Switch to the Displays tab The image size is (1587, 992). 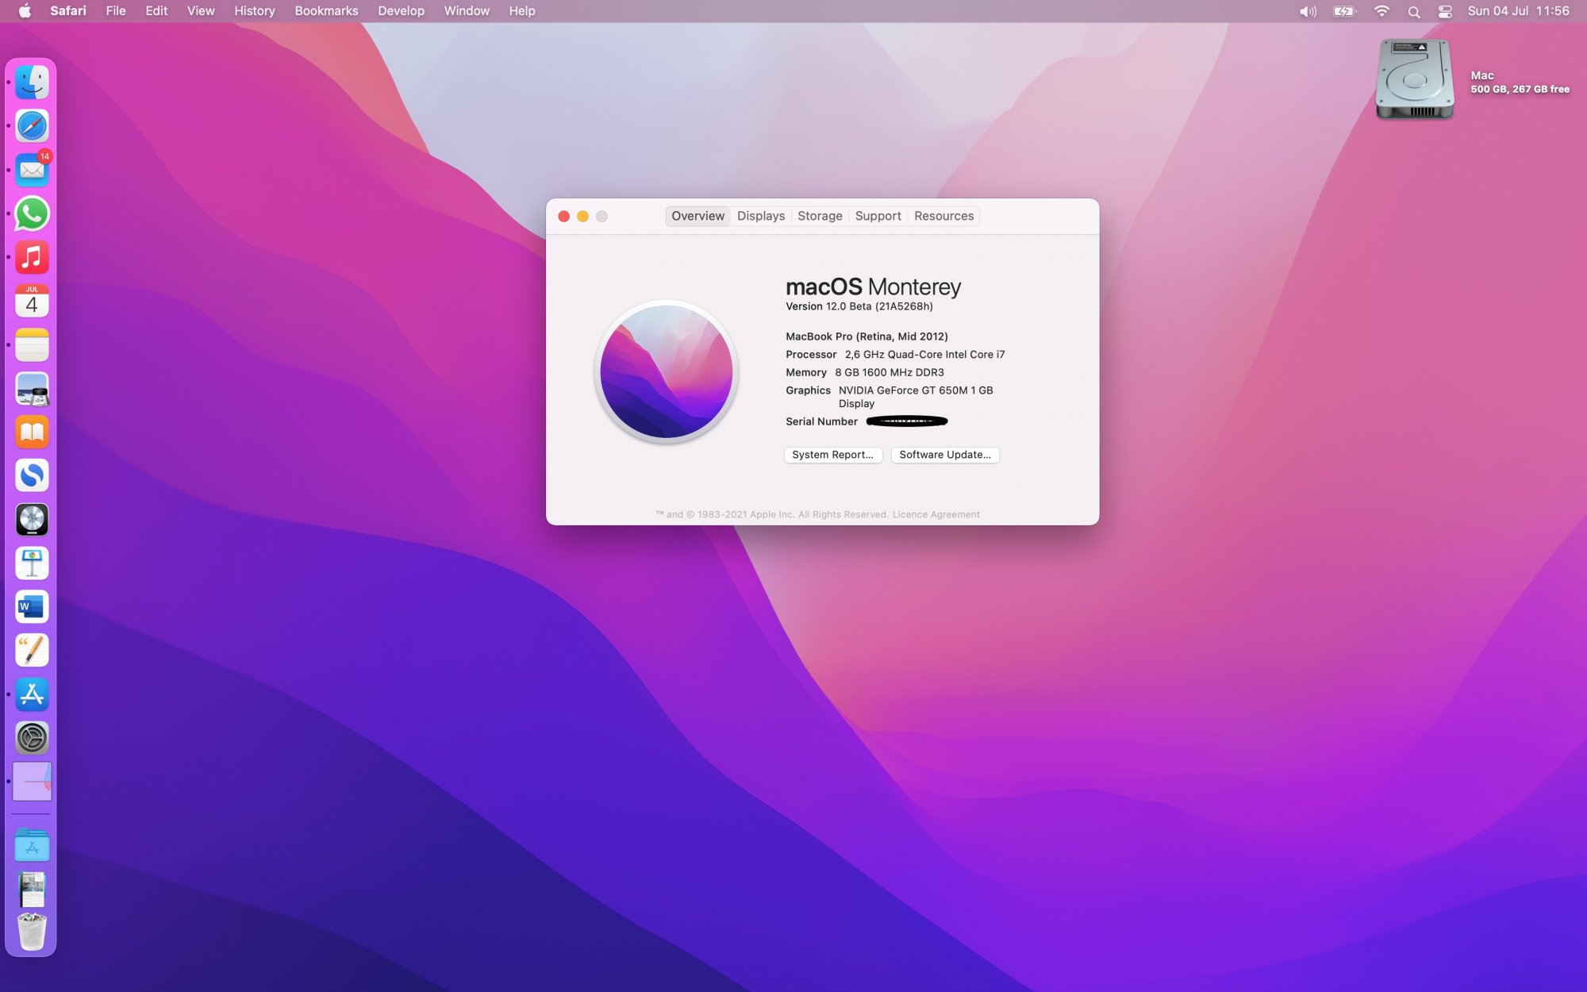click(x=760, y=216)
